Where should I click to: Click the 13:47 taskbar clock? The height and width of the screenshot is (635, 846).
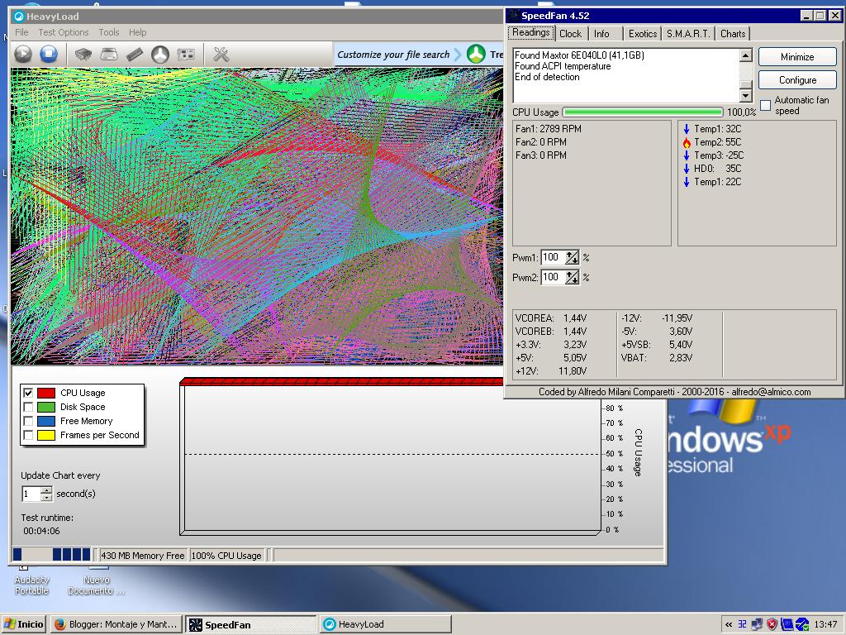[x=825, y=625]
